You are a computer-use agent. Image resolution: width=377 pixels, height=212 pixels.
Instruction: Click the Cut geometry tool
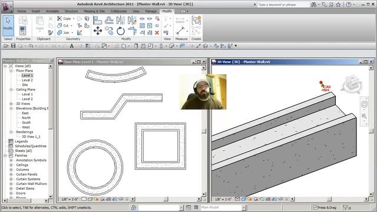click(x=63, y=25)
